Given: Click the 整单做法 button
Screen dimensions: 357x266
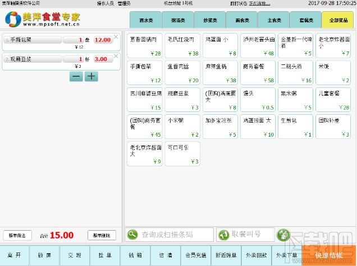Looking at the screenshot, I should click(x=17, y=235).
